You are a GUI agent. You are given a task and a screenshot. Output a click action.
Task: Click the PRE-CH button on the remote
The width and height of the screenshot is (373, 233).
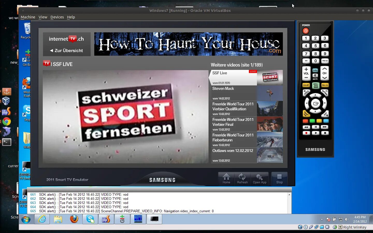325,61
